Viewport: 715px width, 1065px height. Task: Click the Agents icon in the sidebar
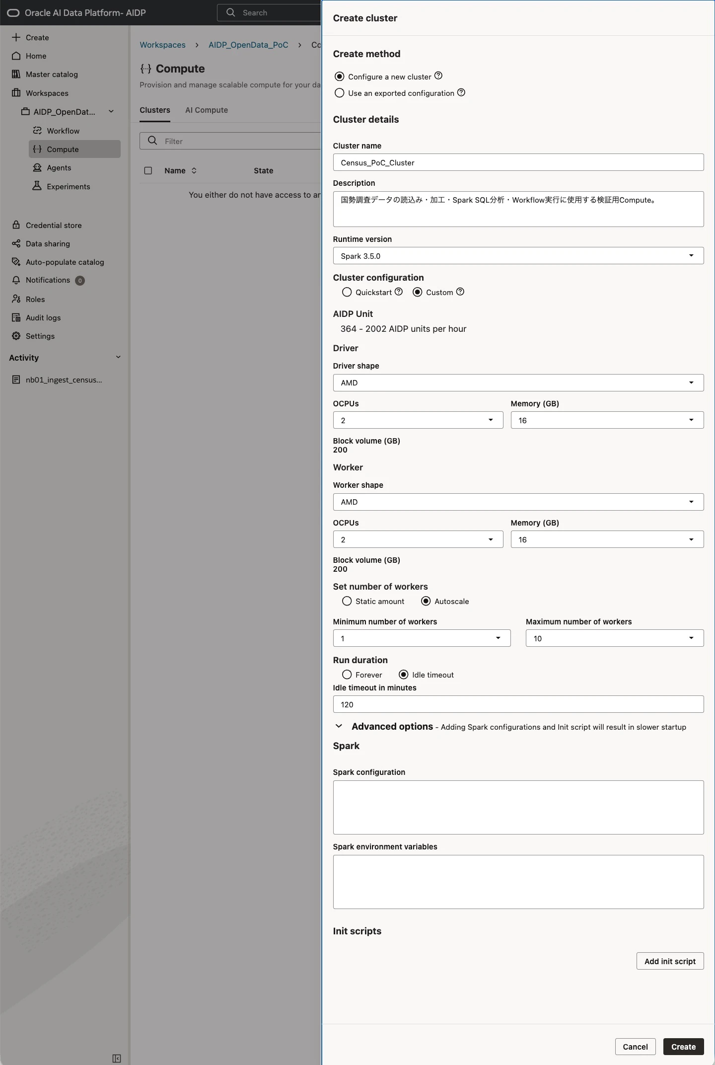[37, 167]
